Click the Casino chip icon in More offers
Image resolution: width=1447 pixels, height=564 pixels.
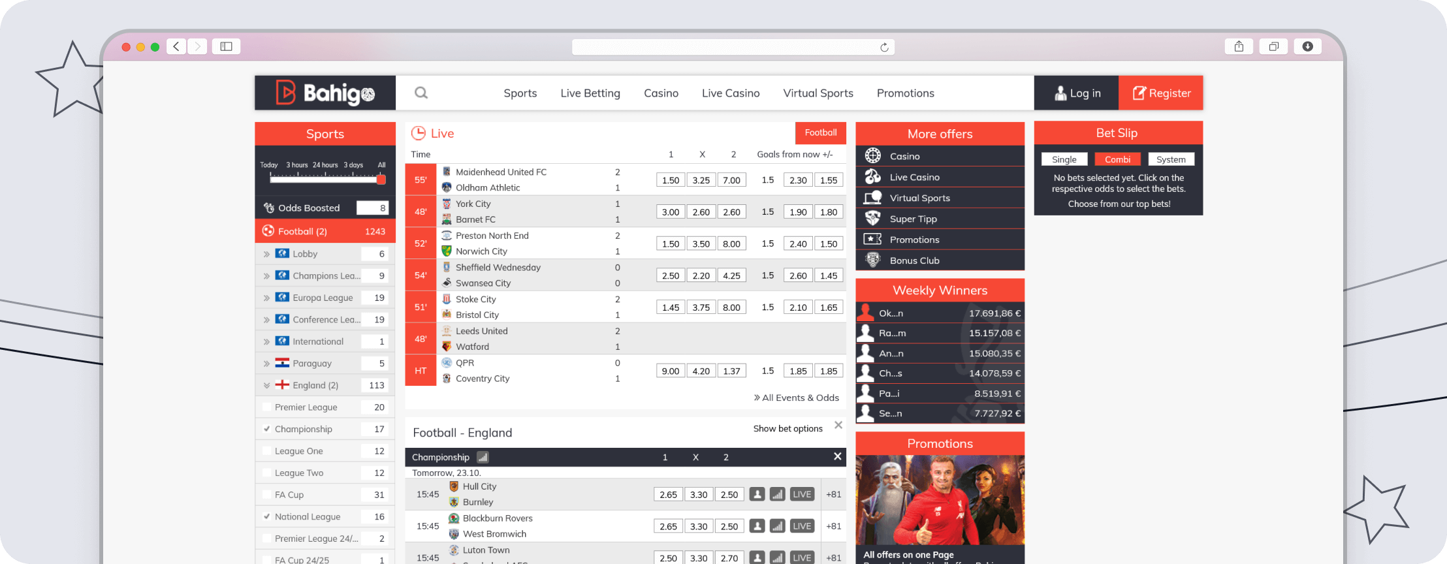[873, 156]
